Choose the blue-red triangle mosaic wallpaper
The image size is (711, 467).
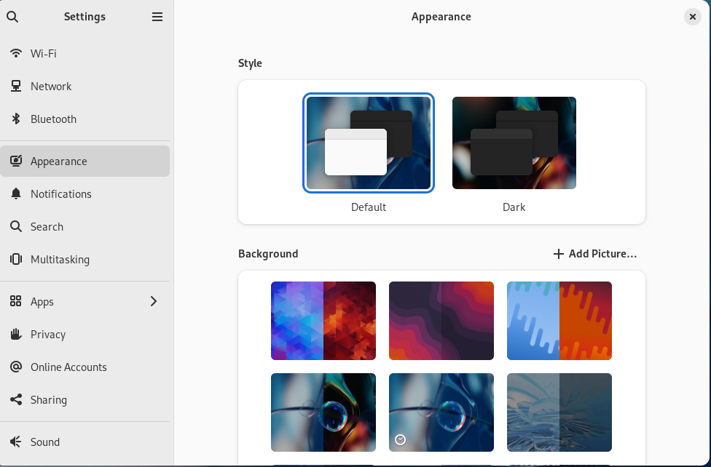click(323, 321)
